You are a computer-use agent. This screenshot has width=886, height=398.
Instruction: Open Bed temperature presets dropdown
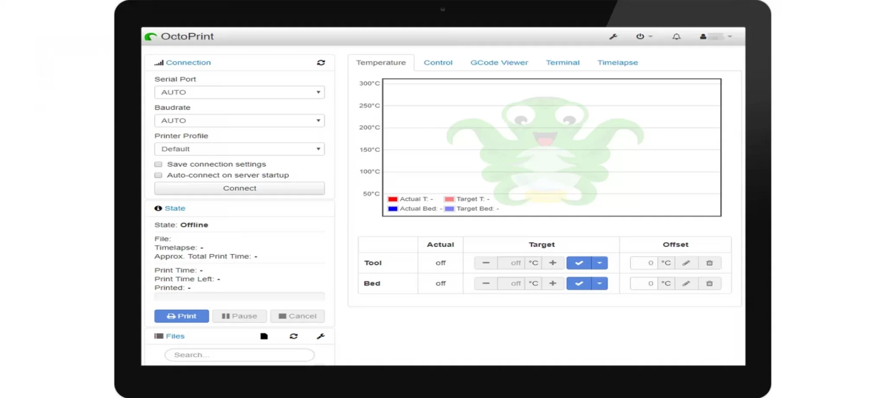pos(600,284)
